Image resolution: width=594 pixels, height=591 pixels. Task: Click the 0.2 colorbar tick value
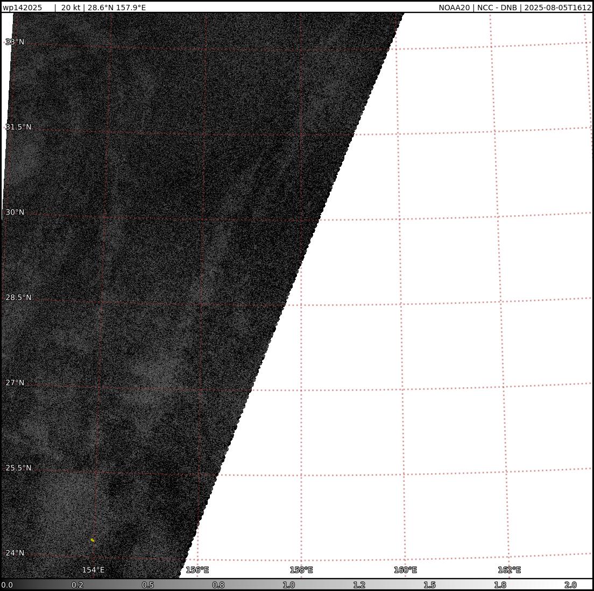77,585
